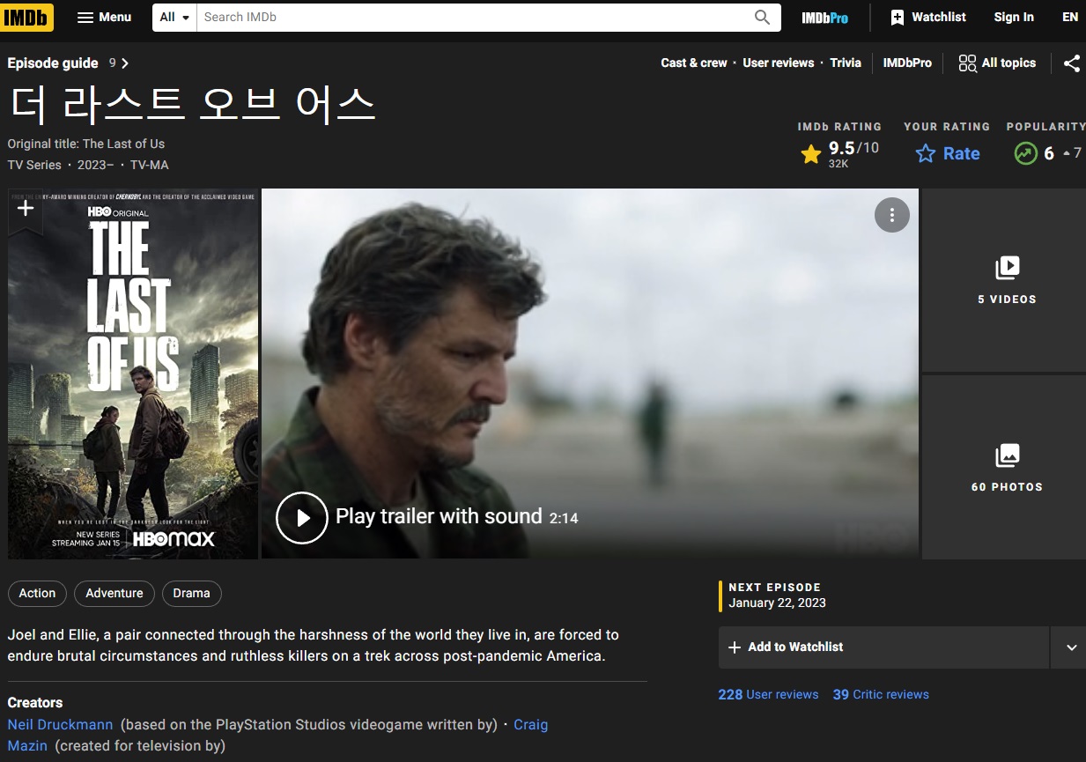The width and height of the screenshot is (1086, 762).
Task: Open User reviews in the title menu
Action: (x=779, y=63)
